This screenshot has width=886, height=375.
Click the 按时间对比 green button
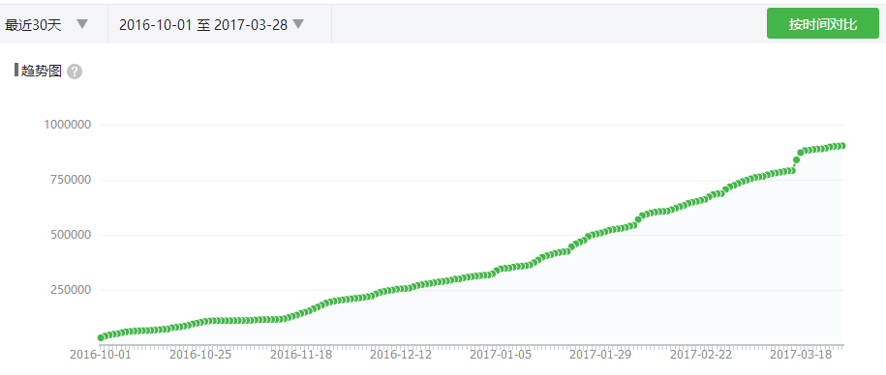pos(823,24)
